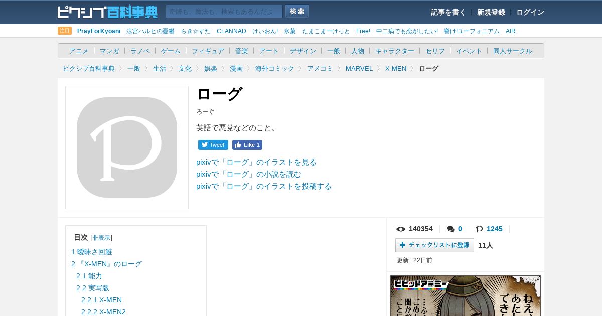
Task: Open 涼宮ハルヒの憂鬱 trending tag
Action: pos(150,31)
